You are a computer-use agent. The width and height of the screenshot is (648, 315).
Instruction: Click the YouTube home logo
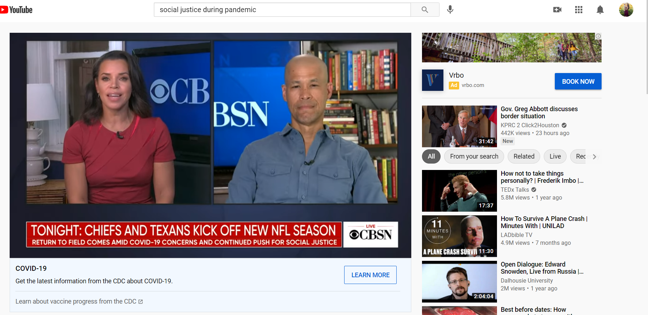click(17, 10)
